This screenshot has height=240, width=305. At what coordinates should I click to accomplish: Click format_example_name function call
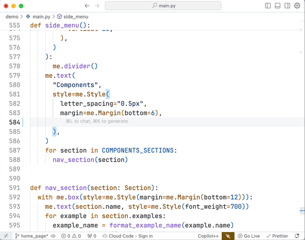145,225
